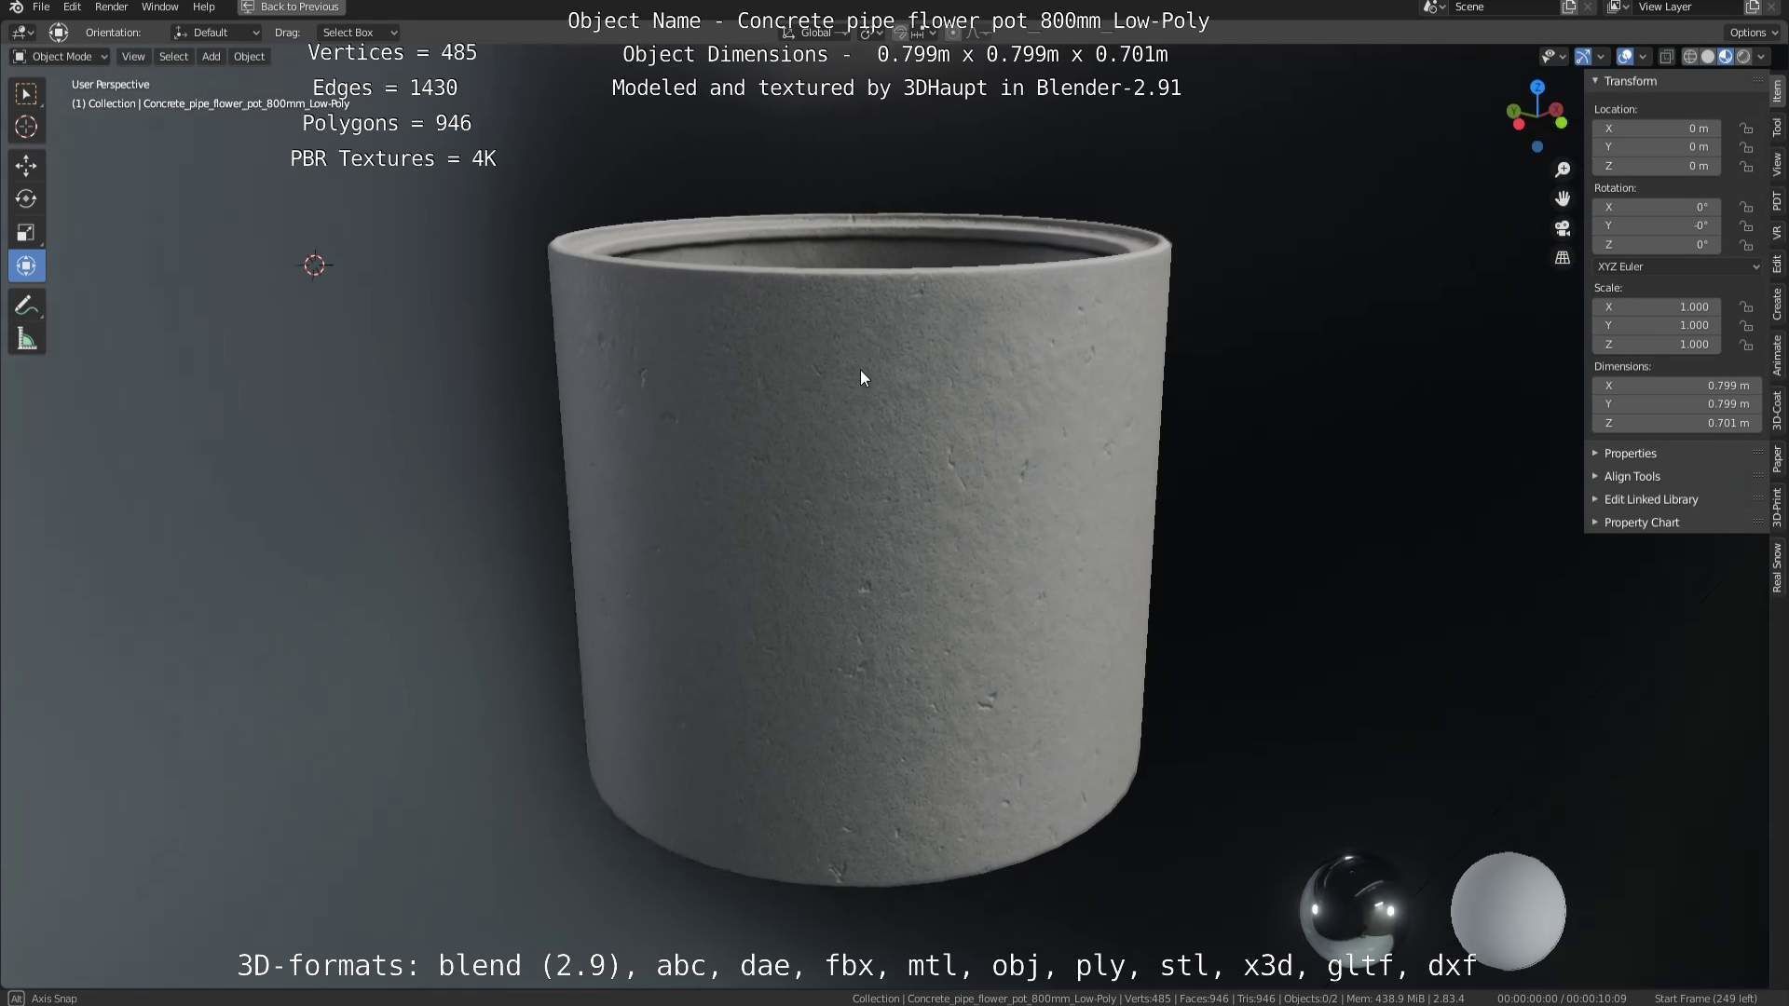Expand the Align Tools panel
The height and width of the screenshot is (1006, 1789).
[x=1595, y=476]
